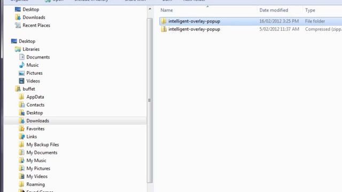Click date 16/02/2012 3:25 PM cell
Viewport: 342px width, 192px height.
279,21
